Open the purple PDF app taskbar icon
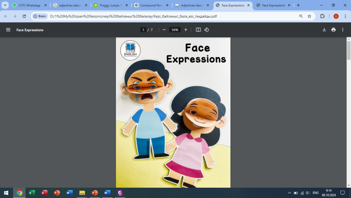351x198 pixels. pyautogui.click(x=120, y=193)
